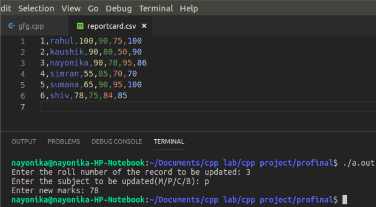Image resolution: width=376 pixels, height=207 pixels.
Task: Open the Selection menu
Action: [x=36, y=9]
